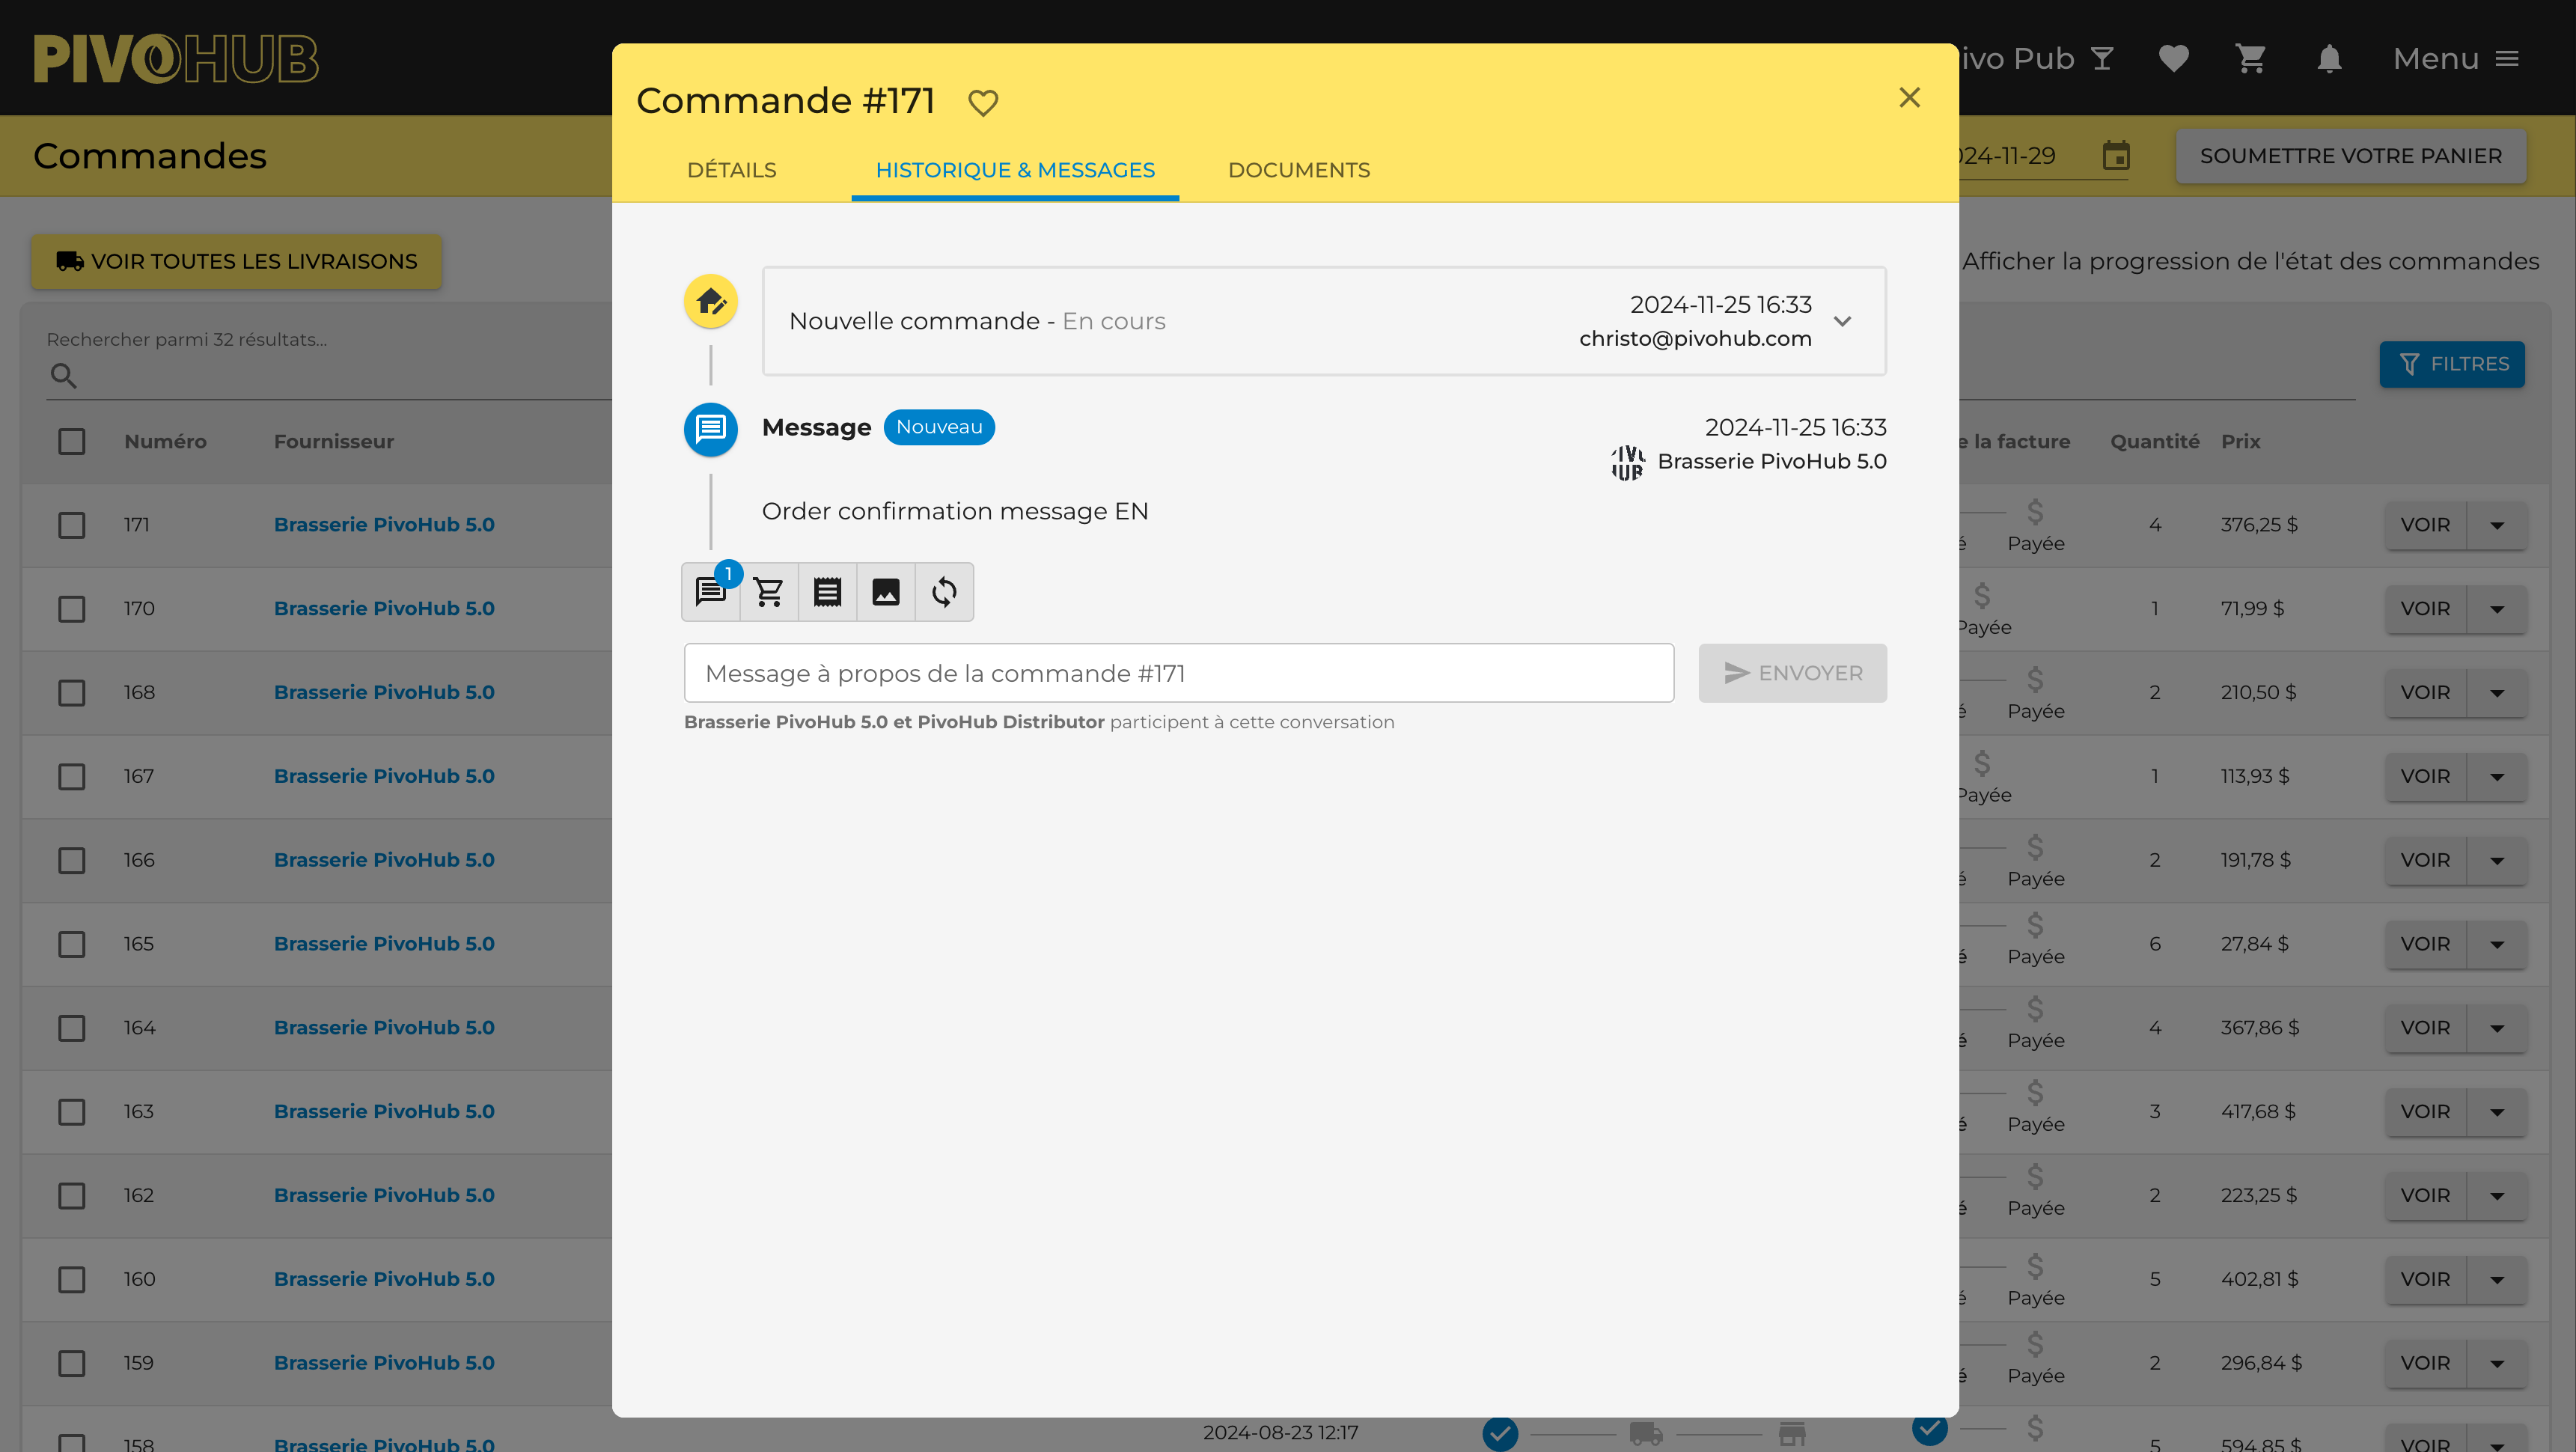The width and height of the screenshot is (2576, 1452).
Task: Sort by the Numéro column header
Action: point(165,441)
